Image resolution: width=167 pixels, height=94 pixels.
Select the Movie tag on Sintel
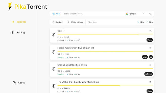[150, 40]
